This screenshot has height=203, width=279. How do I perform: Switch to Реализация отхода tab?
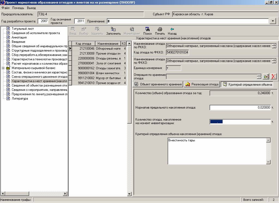202,84
